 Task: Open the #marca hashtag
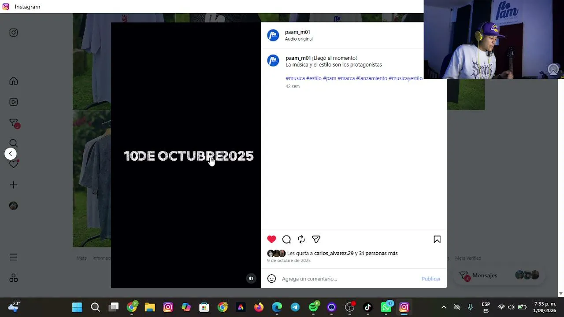coord(346,78)
